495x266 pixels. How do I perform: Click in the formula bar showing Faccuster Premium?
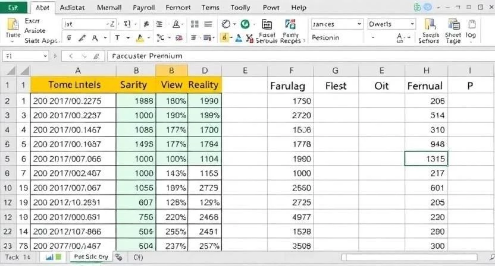(x=300, y=56)
